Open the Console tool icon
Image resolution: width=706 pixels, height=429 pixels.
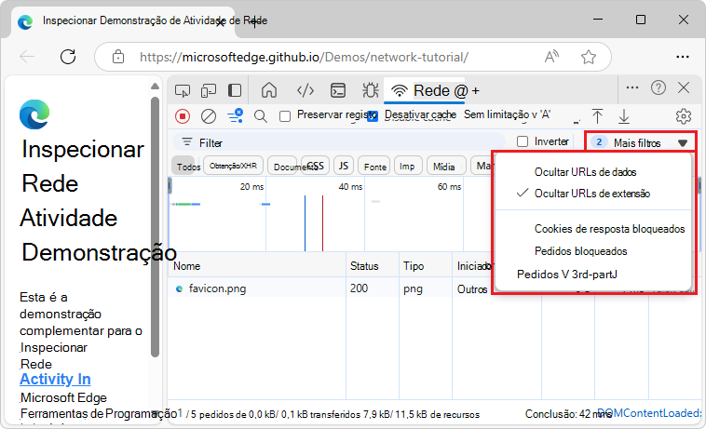point(339,90)
